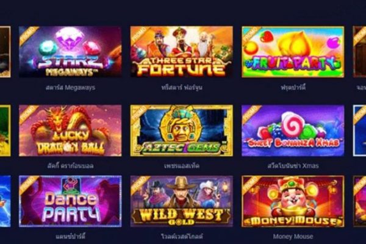Launch the Three Star Fortune slot
The width and height of the screenshot is (366, 244).
tap(182, 52)
